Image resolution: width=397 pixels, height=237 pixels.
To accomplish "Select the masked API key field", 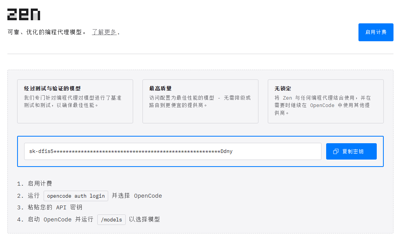I will 173,151.
